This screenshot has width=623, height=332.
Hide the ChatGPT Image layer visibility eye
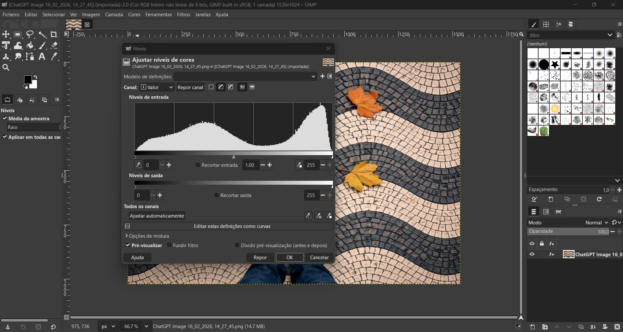[x=532, y=254]
